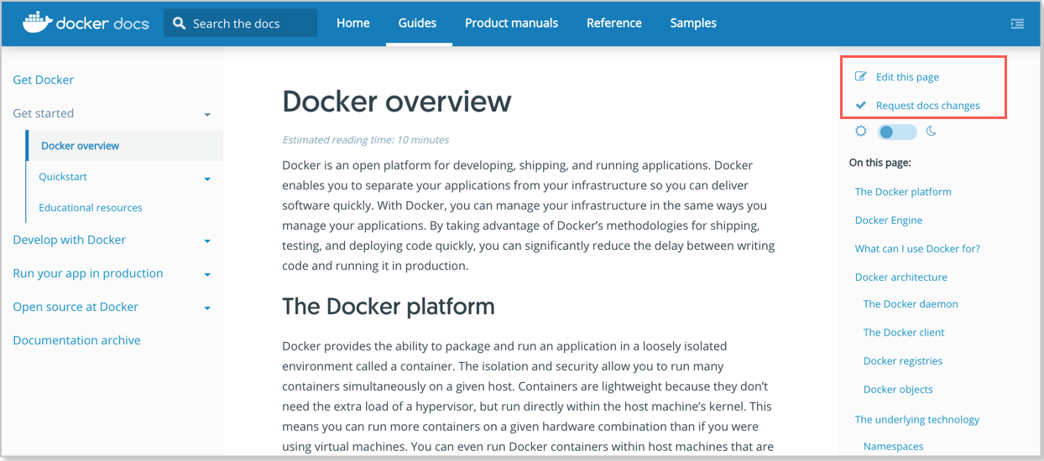
Task: Click the sun light-mode icon
Action: (860, 132)
